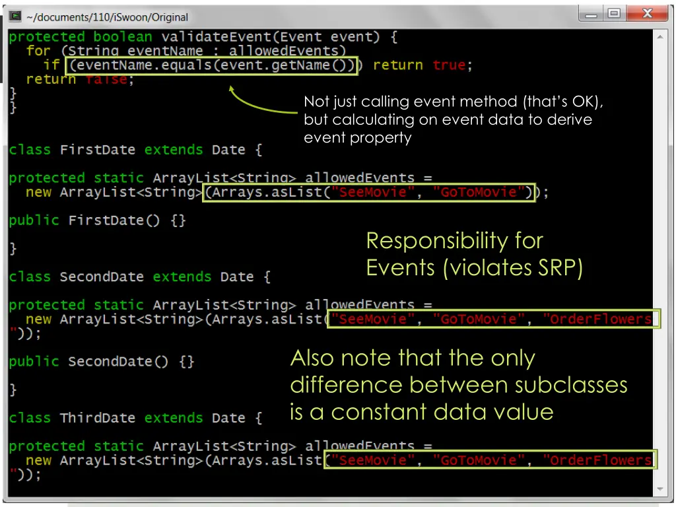The height and width of the screenshot is (507, 676).
Task: Click the 'class FirstDate extends Date {' line
Action: coord(135,150)
